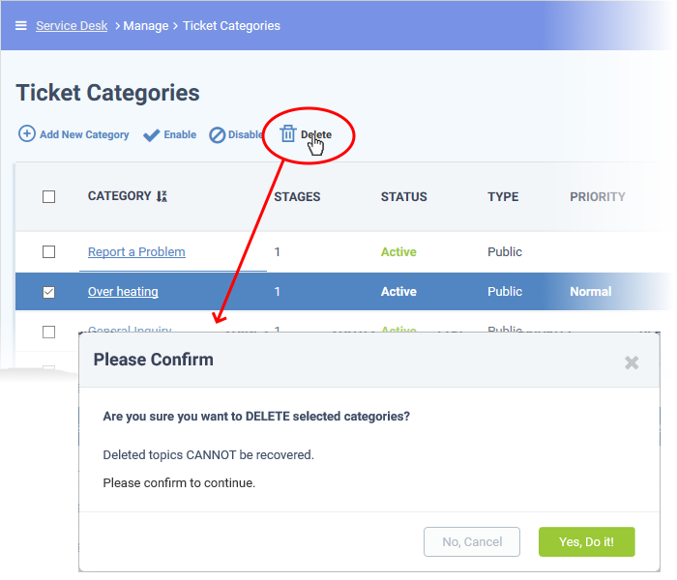Open the Report a Problem category
The width and height of the screenshot is (677, 580).
coord(136,252)
